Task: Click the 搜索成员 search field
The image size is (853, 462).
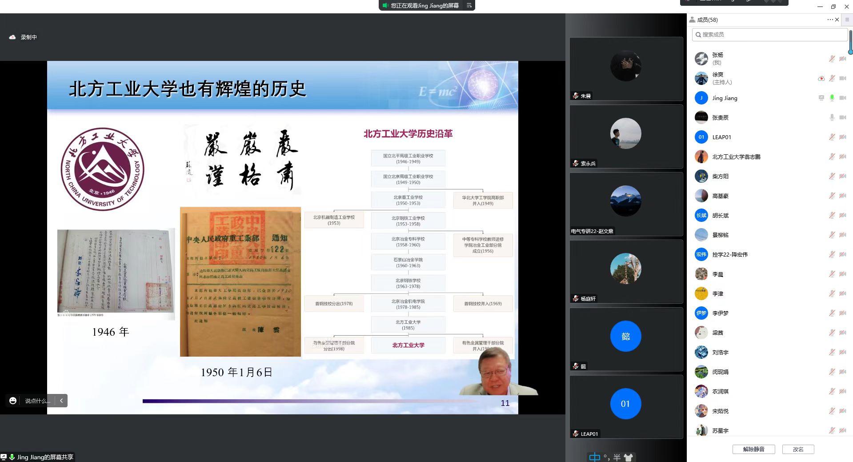Action: pos(769,35)
